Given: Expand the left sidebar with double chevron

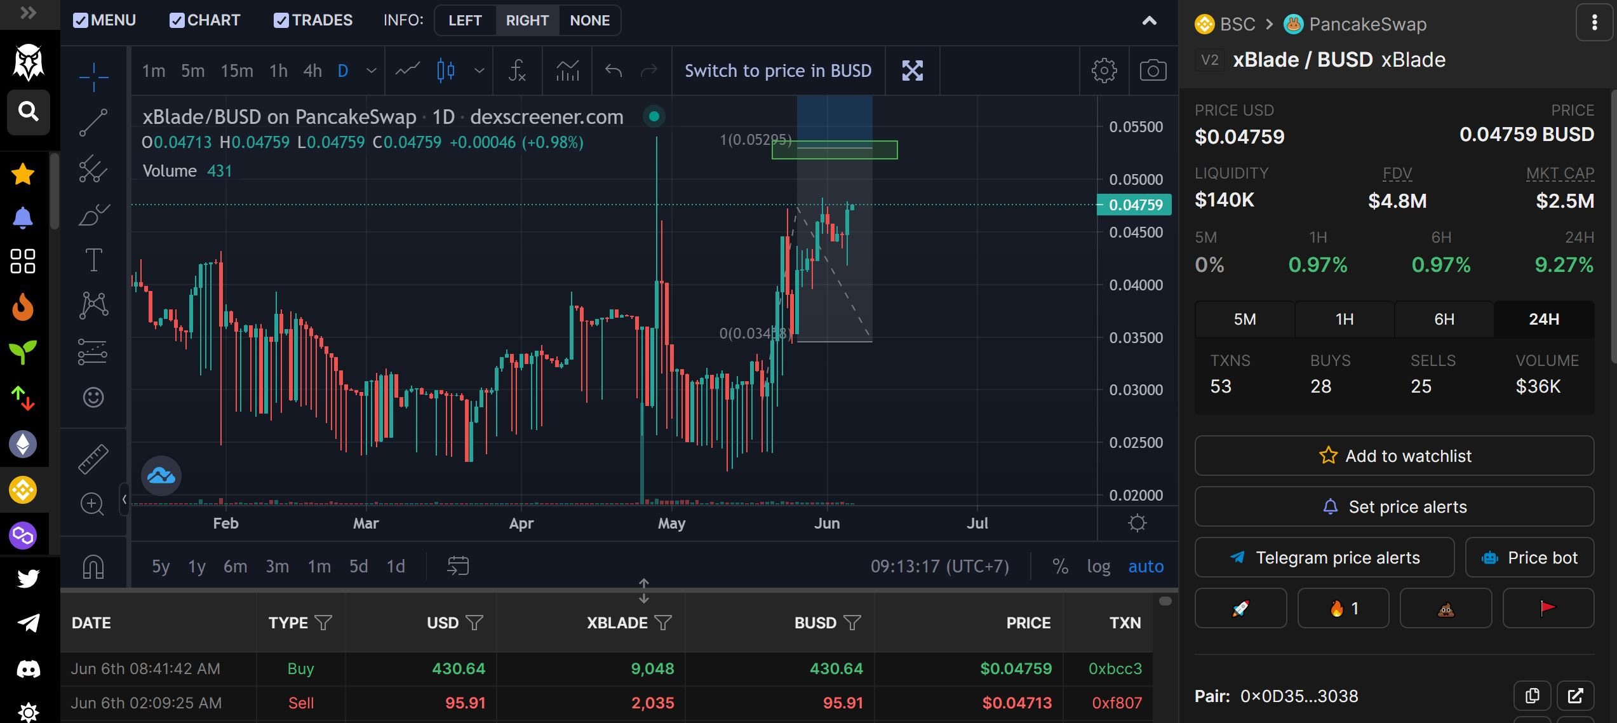Looking at the screenshot, I should (28, 13).
